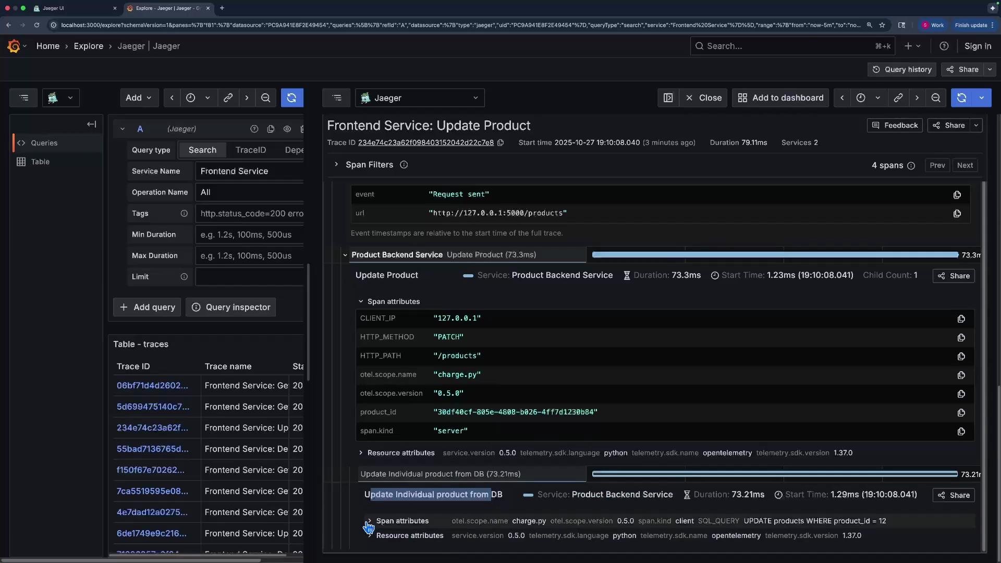Open query A help info icon

point(254,129)
